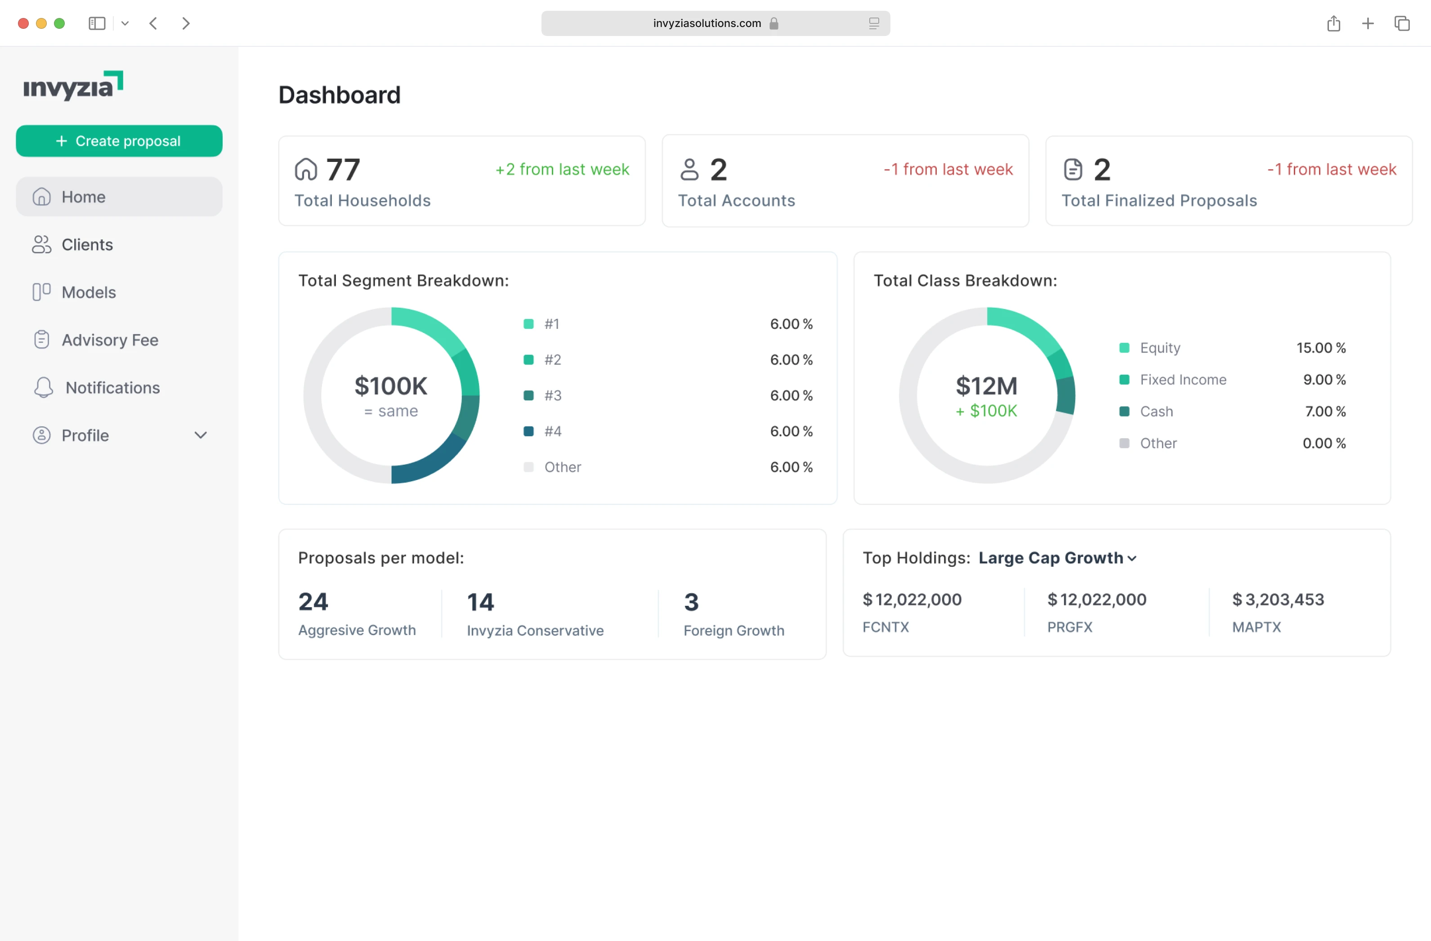The width and height of the screenshot is (1431, 941).
Task: Click the invyzia logo
Action: click(73, 85)
